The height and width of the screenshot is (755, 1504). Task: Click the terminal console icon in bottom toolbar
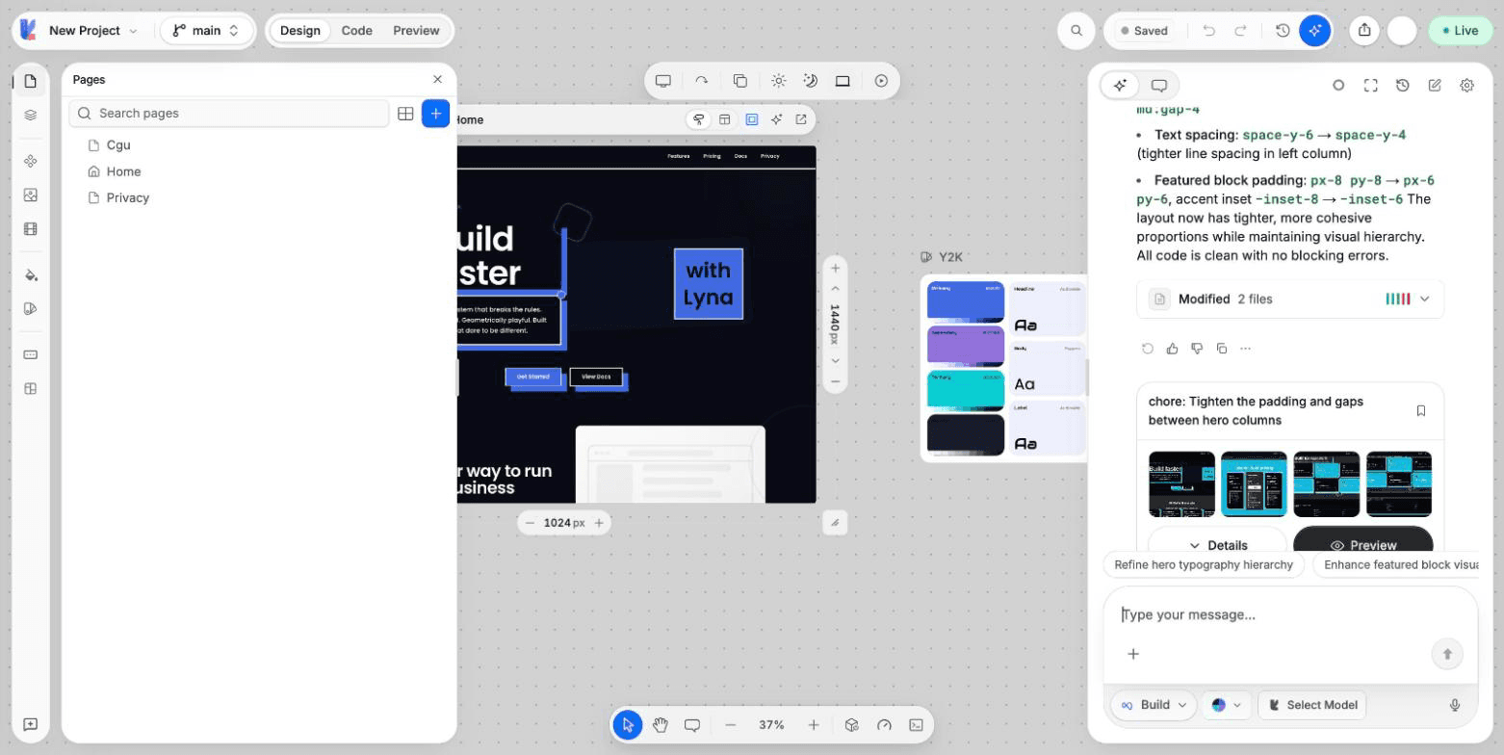click(916, 725)
